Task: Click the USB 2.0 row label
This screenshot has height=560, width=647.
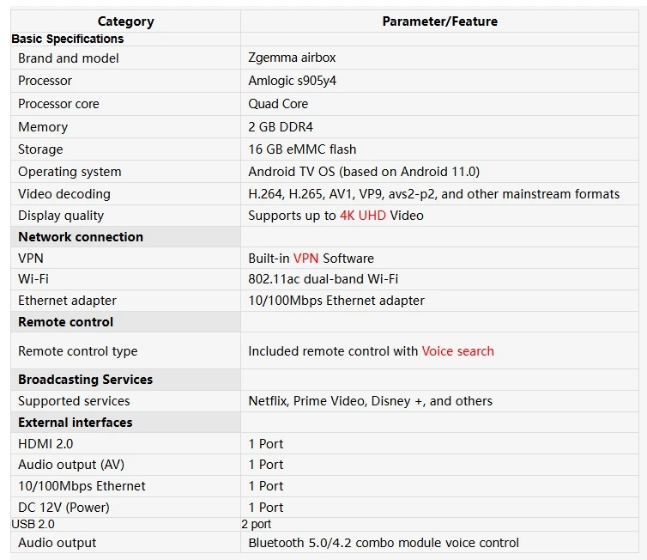Action: tap(33, 524)
